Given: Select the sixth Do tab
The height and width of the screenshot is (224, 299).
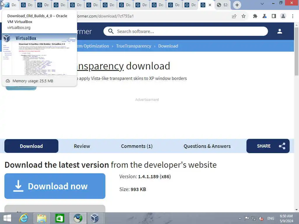Looking at the screenshot, I should 92,5.
